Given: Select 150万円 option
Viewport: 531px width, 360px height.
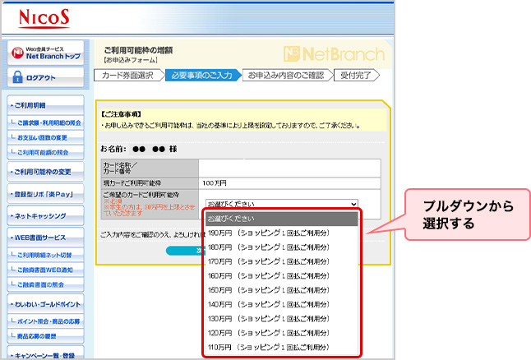Looking at the screenshot, I should click(x=282, y=290).
